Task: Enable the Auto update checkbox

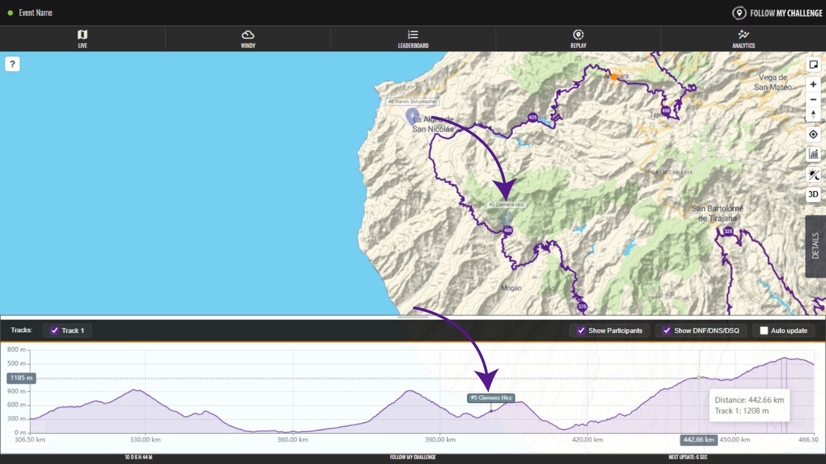Action: tap(764, 330)
